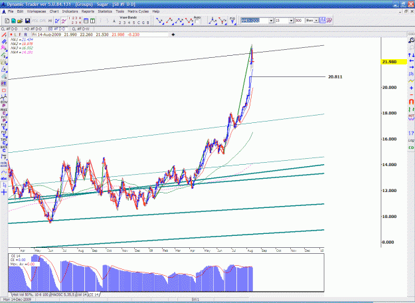Select the PRICE C tool in sidebar
The width and height of the screenshot is (415, 303).
click(x=4, y=112)
